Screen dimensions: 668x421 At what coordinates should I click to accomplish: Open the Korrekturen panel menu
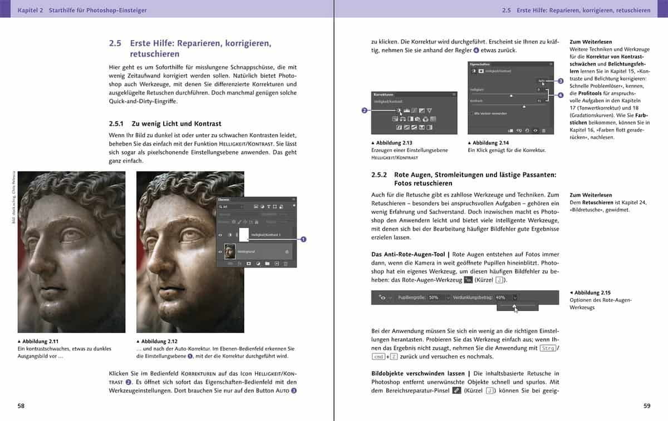(x=454, y=95)
